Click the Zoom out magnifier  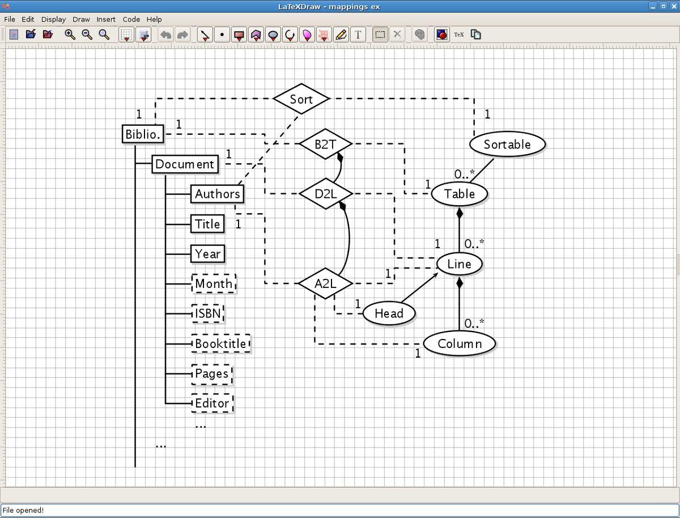click(x=87, y=35)
